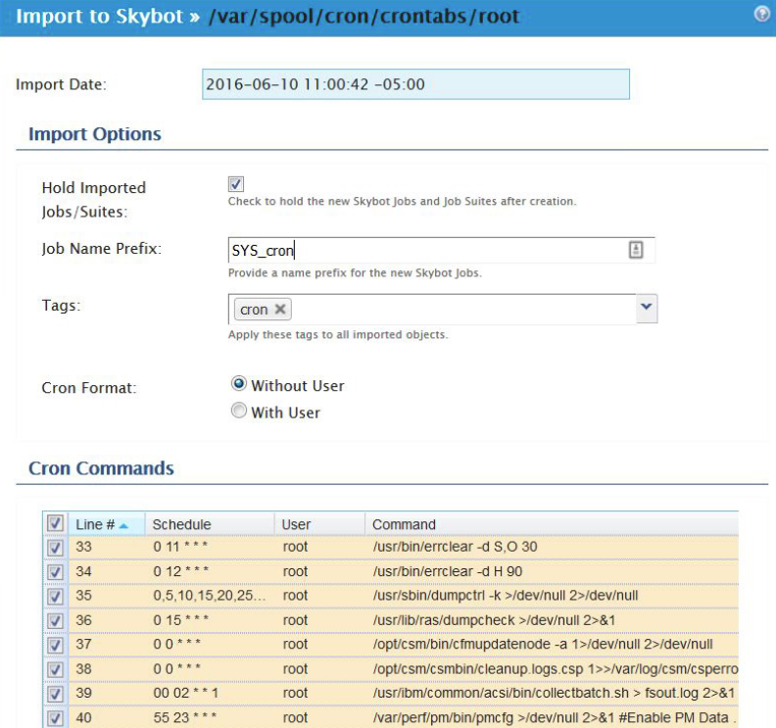The width and height of the screenshot is (776, 728).
Task: Click the Line # sort arrow
Action: pyautogui.click(x=123, y=525)
